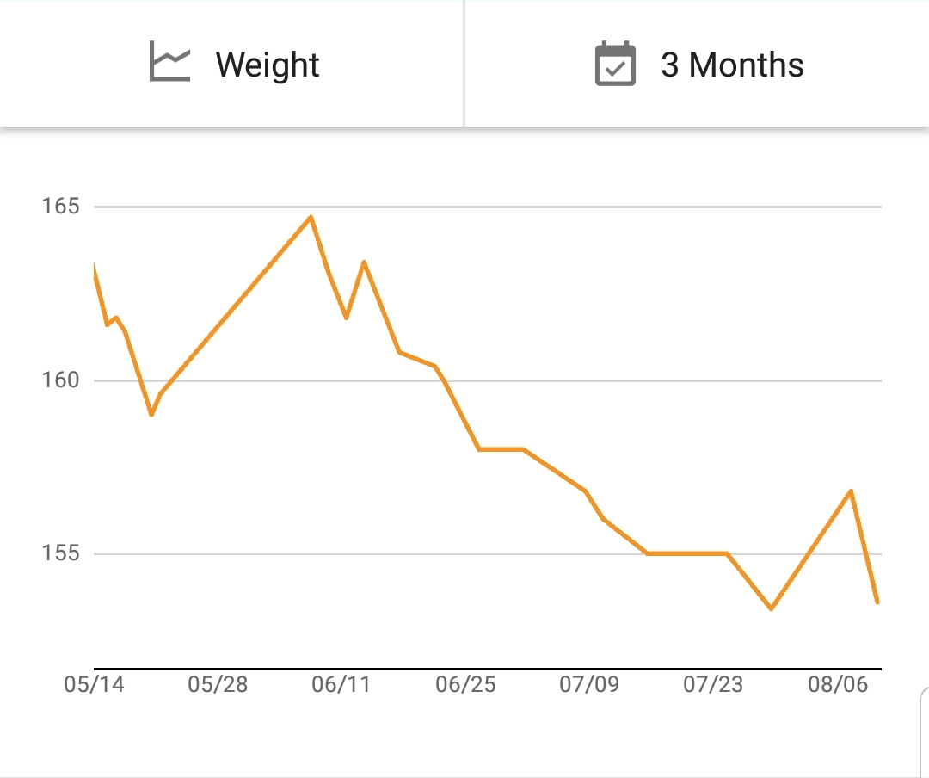Click the 06/11 date axis label

(341, 684)
